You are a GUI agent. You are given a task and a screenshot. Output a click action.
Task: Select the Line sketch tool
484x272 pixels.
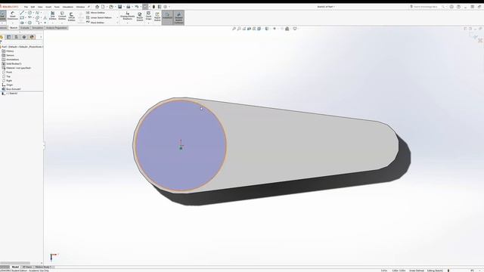click(22, 13)
